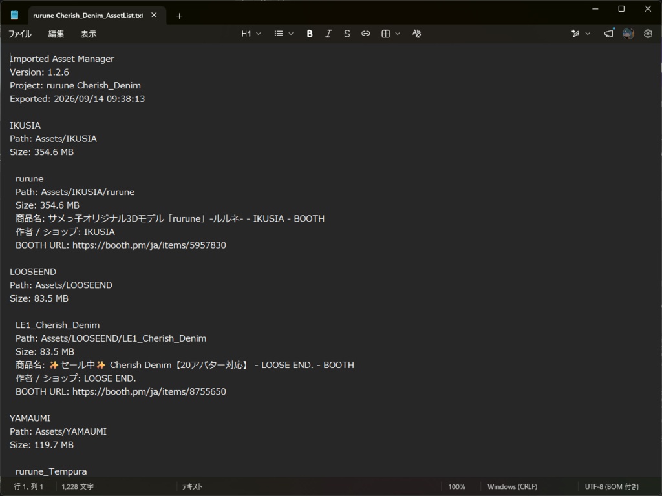Click the 'Size: 119.7 MB' line
The width and height of the screenshot is (662, 496).
[41, 446]
